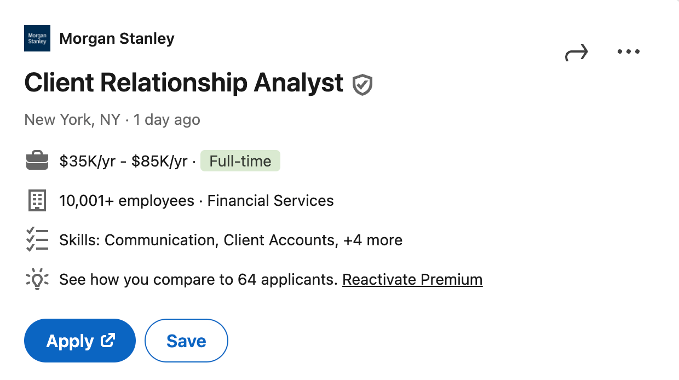This screenshot has width=679, height=380.
Task: Click the $35K/yr - $85K/yr salary range
Action: tap(123, 161)
